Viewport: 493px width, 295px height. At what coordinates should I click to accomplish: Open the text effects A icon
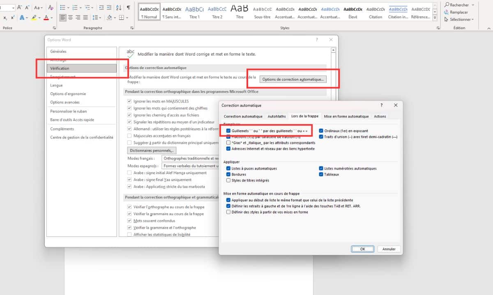point(22,18)
